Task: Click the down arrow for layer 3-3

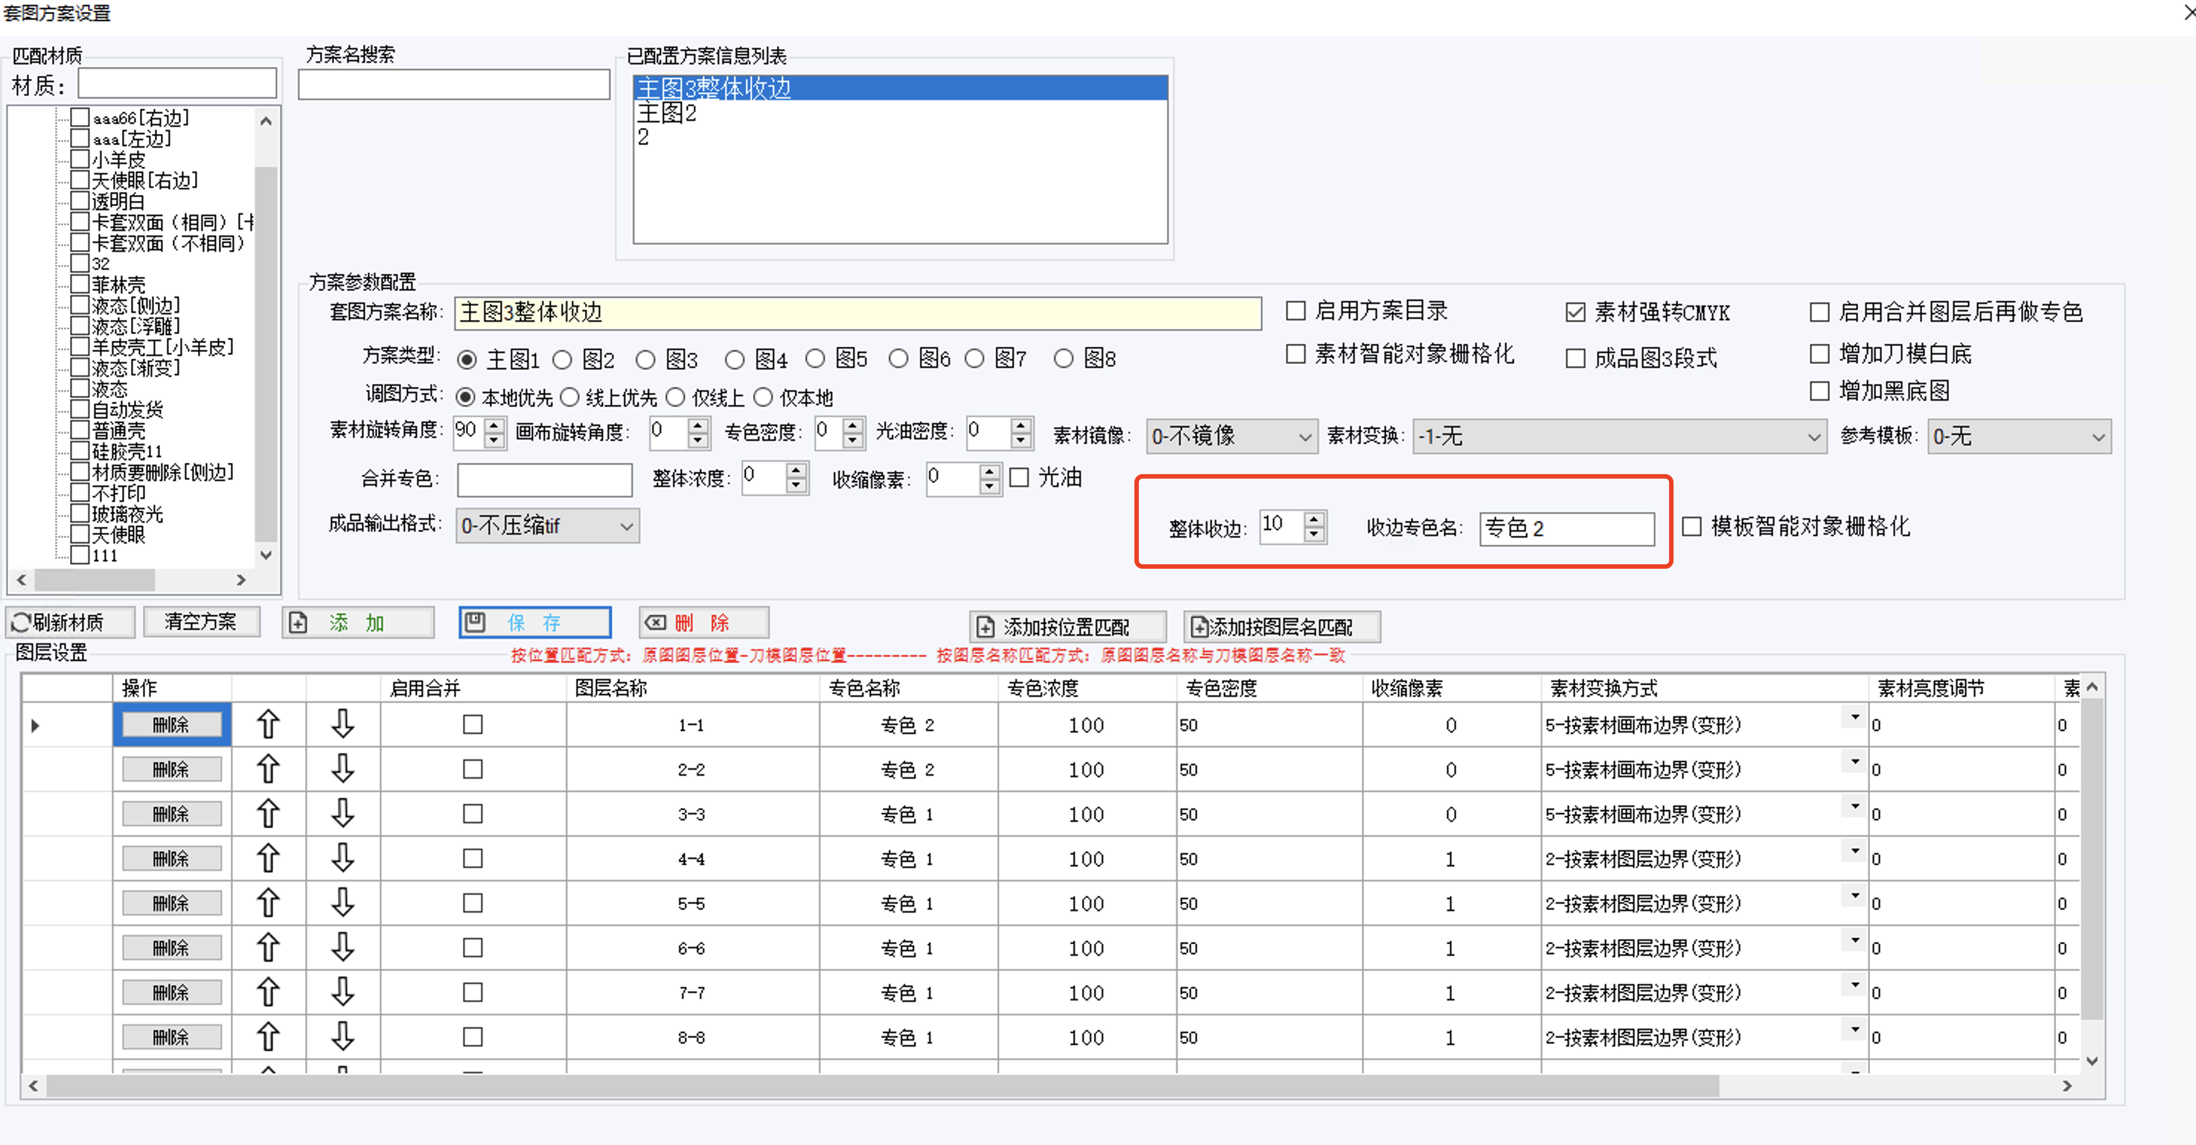Action: pos(342,814)
